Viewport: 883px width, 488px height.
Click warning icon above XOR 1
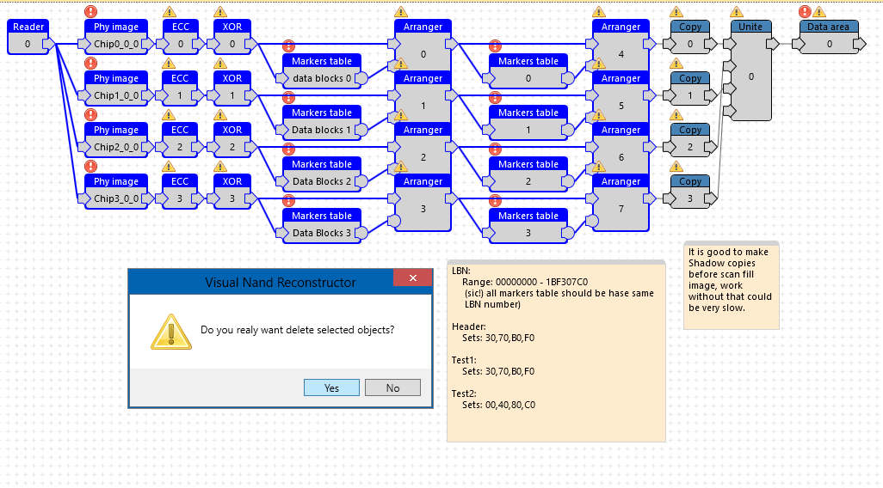pyautogui.click(x=220, y=64)
